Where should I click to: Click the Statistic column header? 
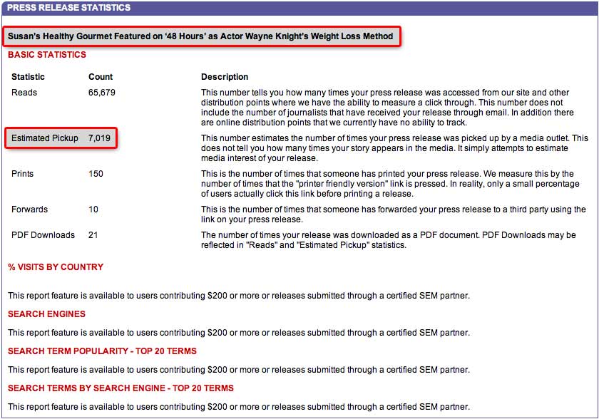coord(28,77)
